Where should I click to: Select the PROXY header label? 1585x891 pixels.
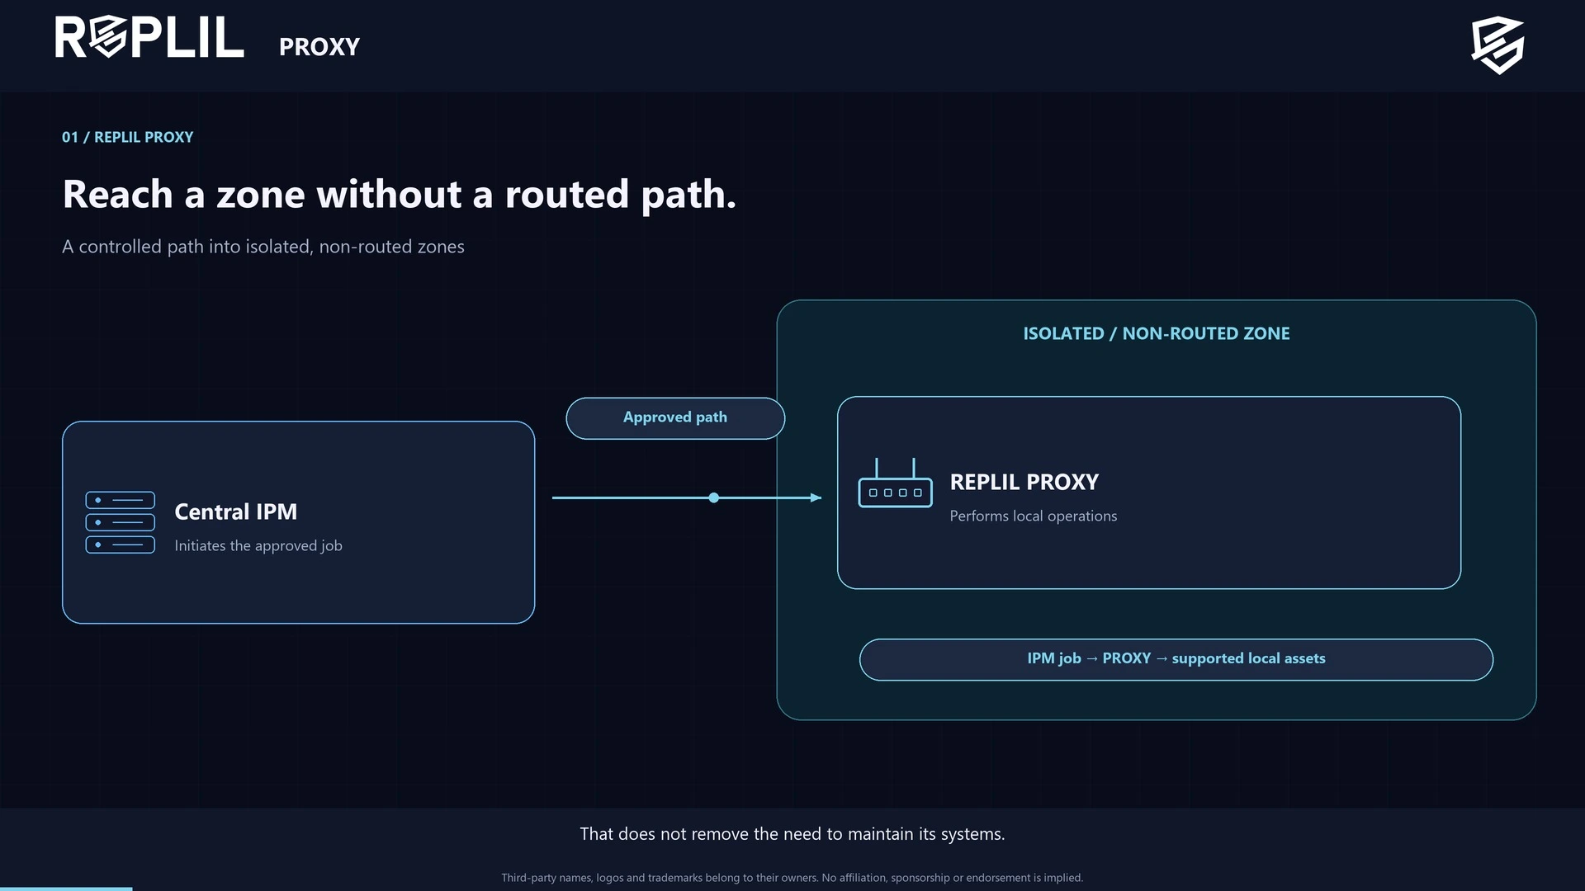pyautogui.click(x=319, y=47)
